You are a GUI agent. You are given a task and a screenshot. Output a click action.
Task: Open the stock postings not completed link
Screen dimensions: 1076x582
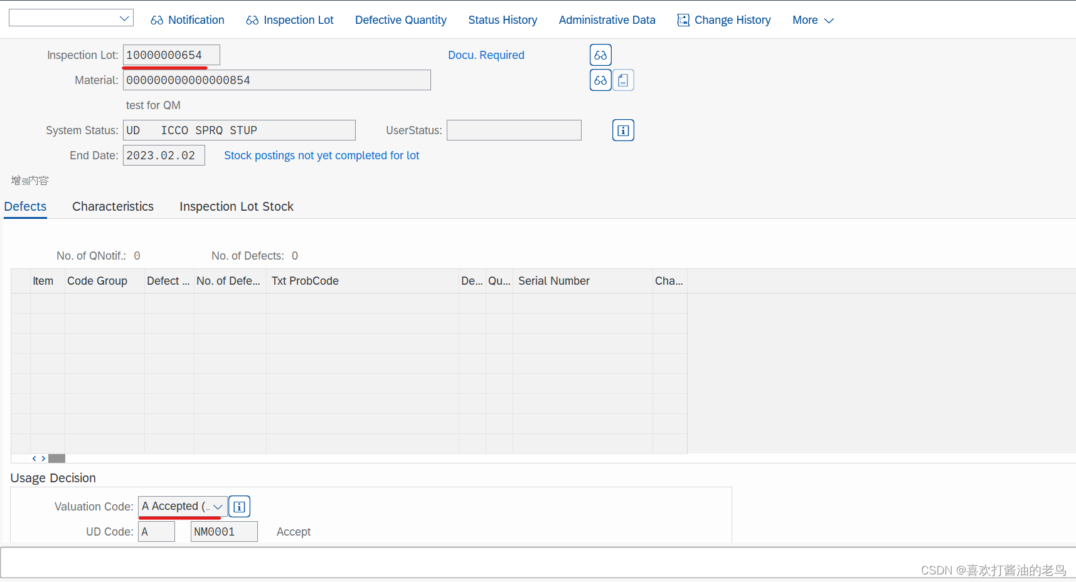[x=321, y=156]
